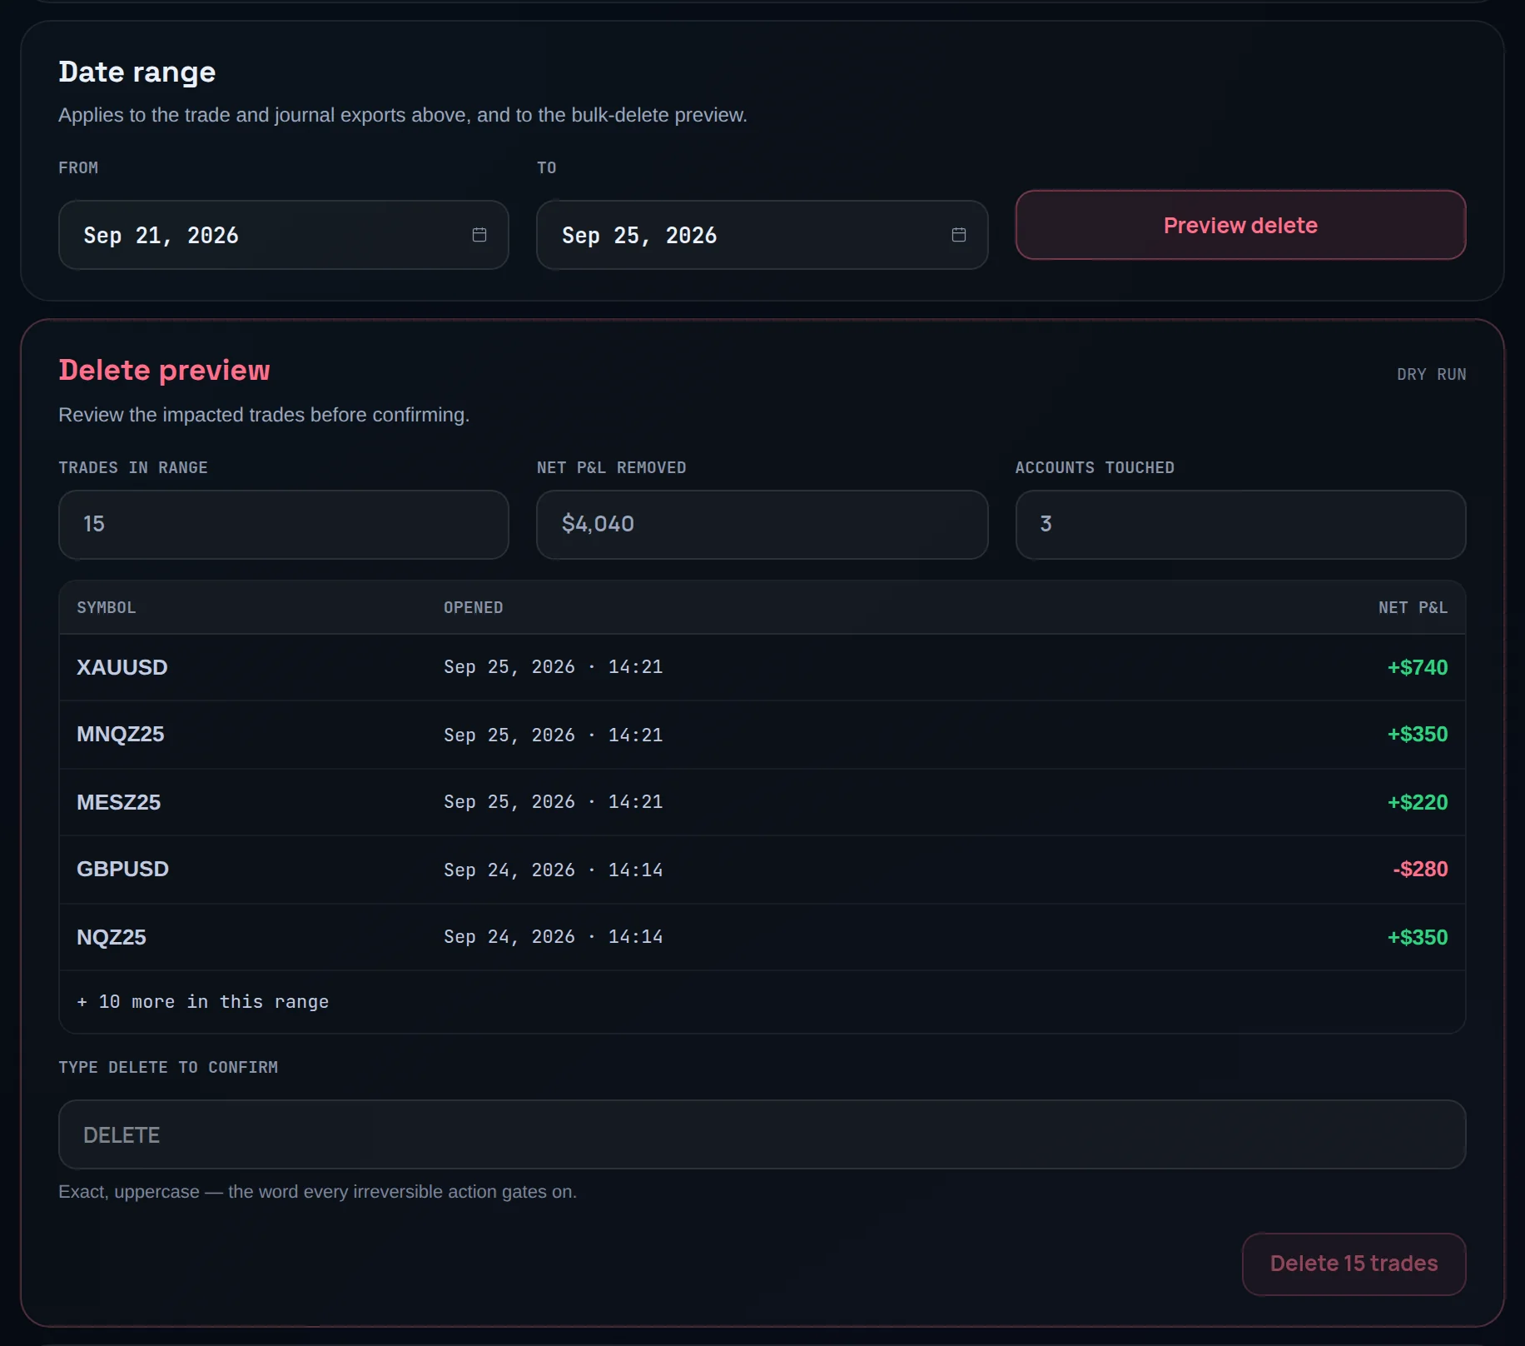Click the -$280 net P&L value
This screenshot has width=1525, height=1346.
click(x=1420, y=869)
